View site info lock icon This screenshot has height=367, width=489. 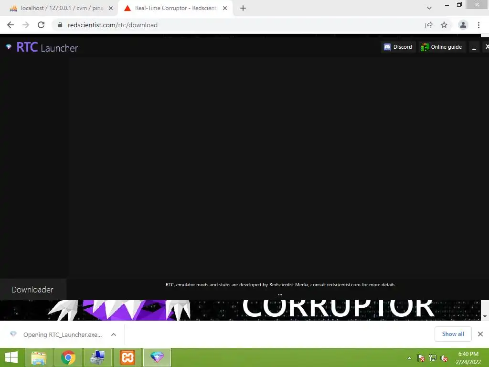click(x=60, y=25)
